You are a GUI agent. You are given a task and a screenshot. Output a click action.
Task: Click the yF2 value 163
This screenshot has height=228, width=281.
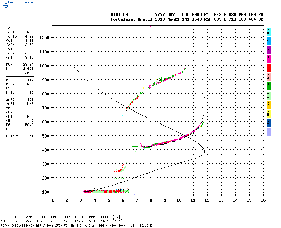(x=30, y=112)
